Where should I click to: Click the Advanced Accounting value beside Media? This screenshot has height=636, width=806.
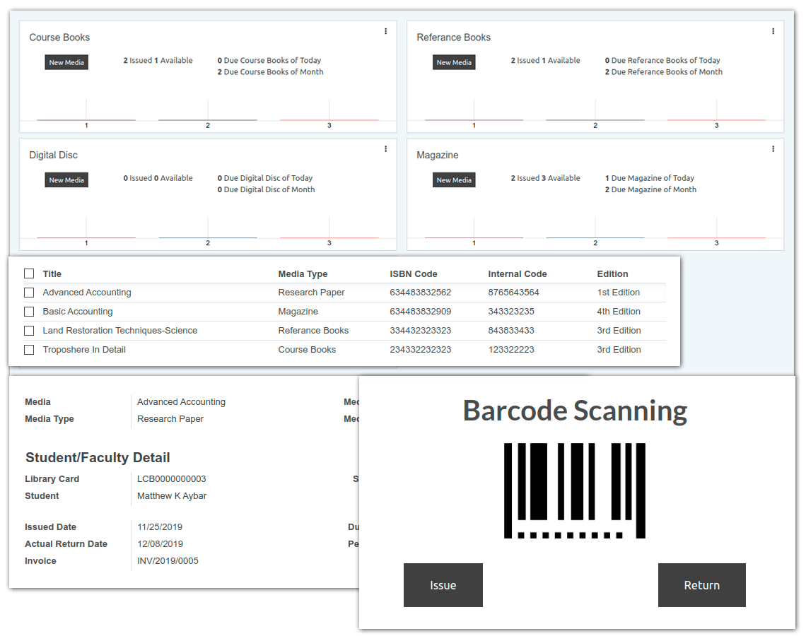[x=181, y=401]
